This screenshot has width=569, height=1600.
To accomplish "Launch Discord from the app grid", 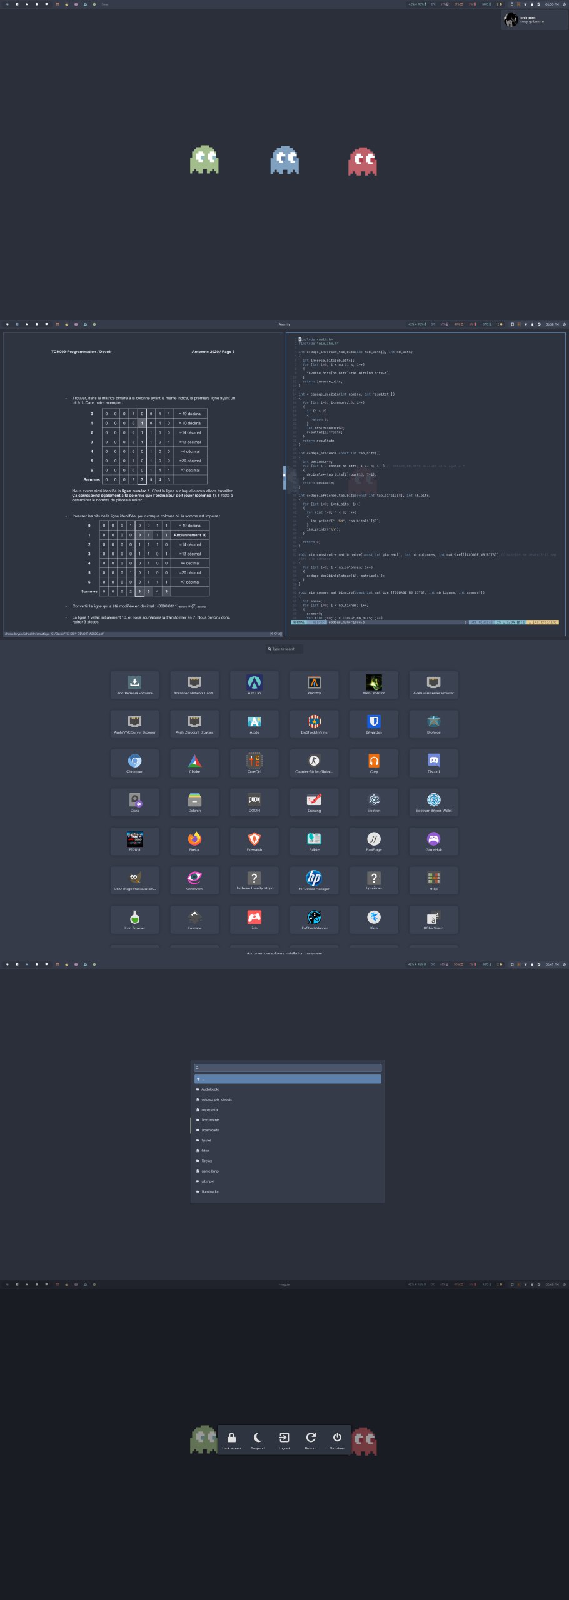I will [x=433, y=763].
